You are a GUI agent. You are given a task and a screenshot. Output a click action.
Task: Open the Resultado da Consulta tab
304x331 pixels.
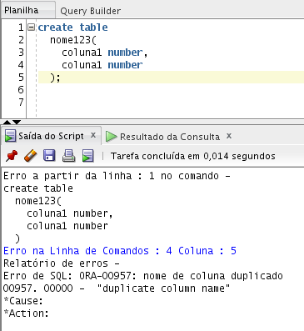170,137
